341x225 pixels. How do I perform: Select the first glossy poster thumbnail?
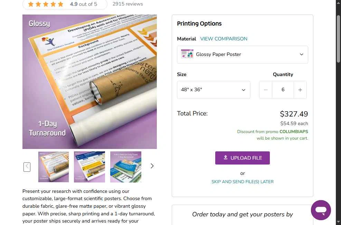[54, 167]
